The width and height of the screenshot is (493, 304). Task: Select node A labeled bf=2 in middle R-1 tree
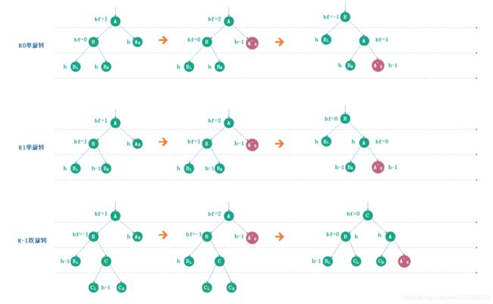tap(228, 216)
